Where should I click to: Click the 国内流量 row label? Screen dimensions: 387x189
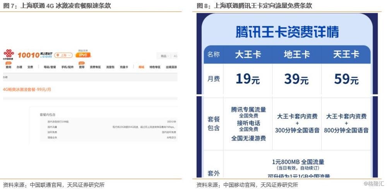52,127
